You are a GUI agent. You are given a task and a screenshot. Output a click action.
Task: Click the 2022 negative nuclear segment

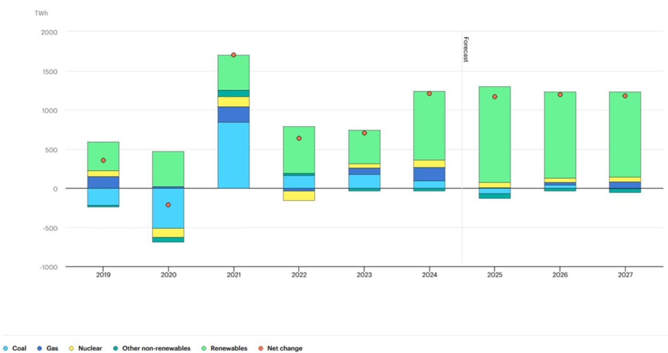point(299,196)
